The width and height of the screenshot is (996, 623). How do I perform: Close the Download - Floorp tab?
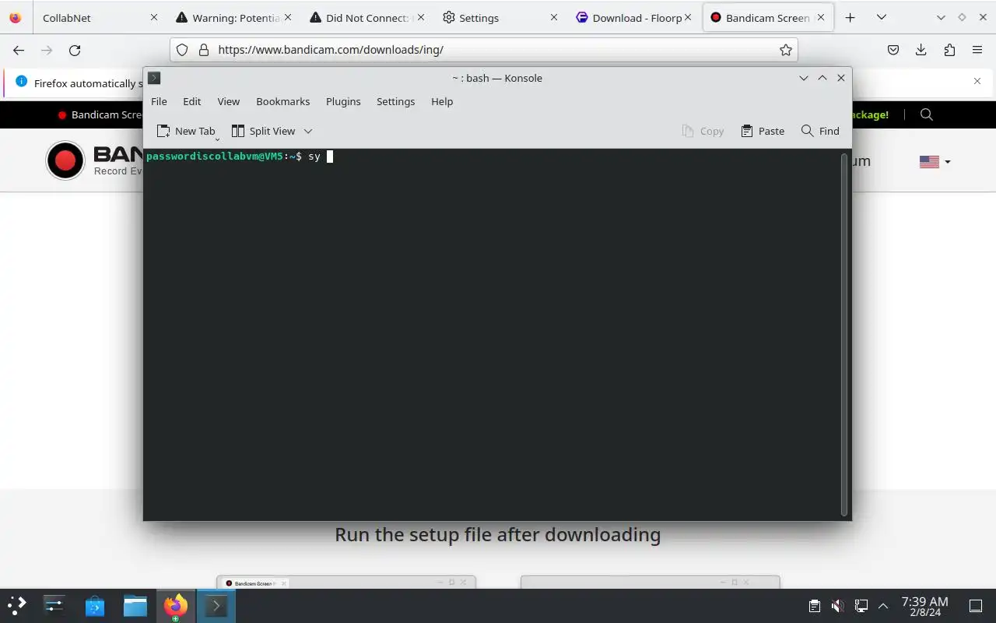687,17
